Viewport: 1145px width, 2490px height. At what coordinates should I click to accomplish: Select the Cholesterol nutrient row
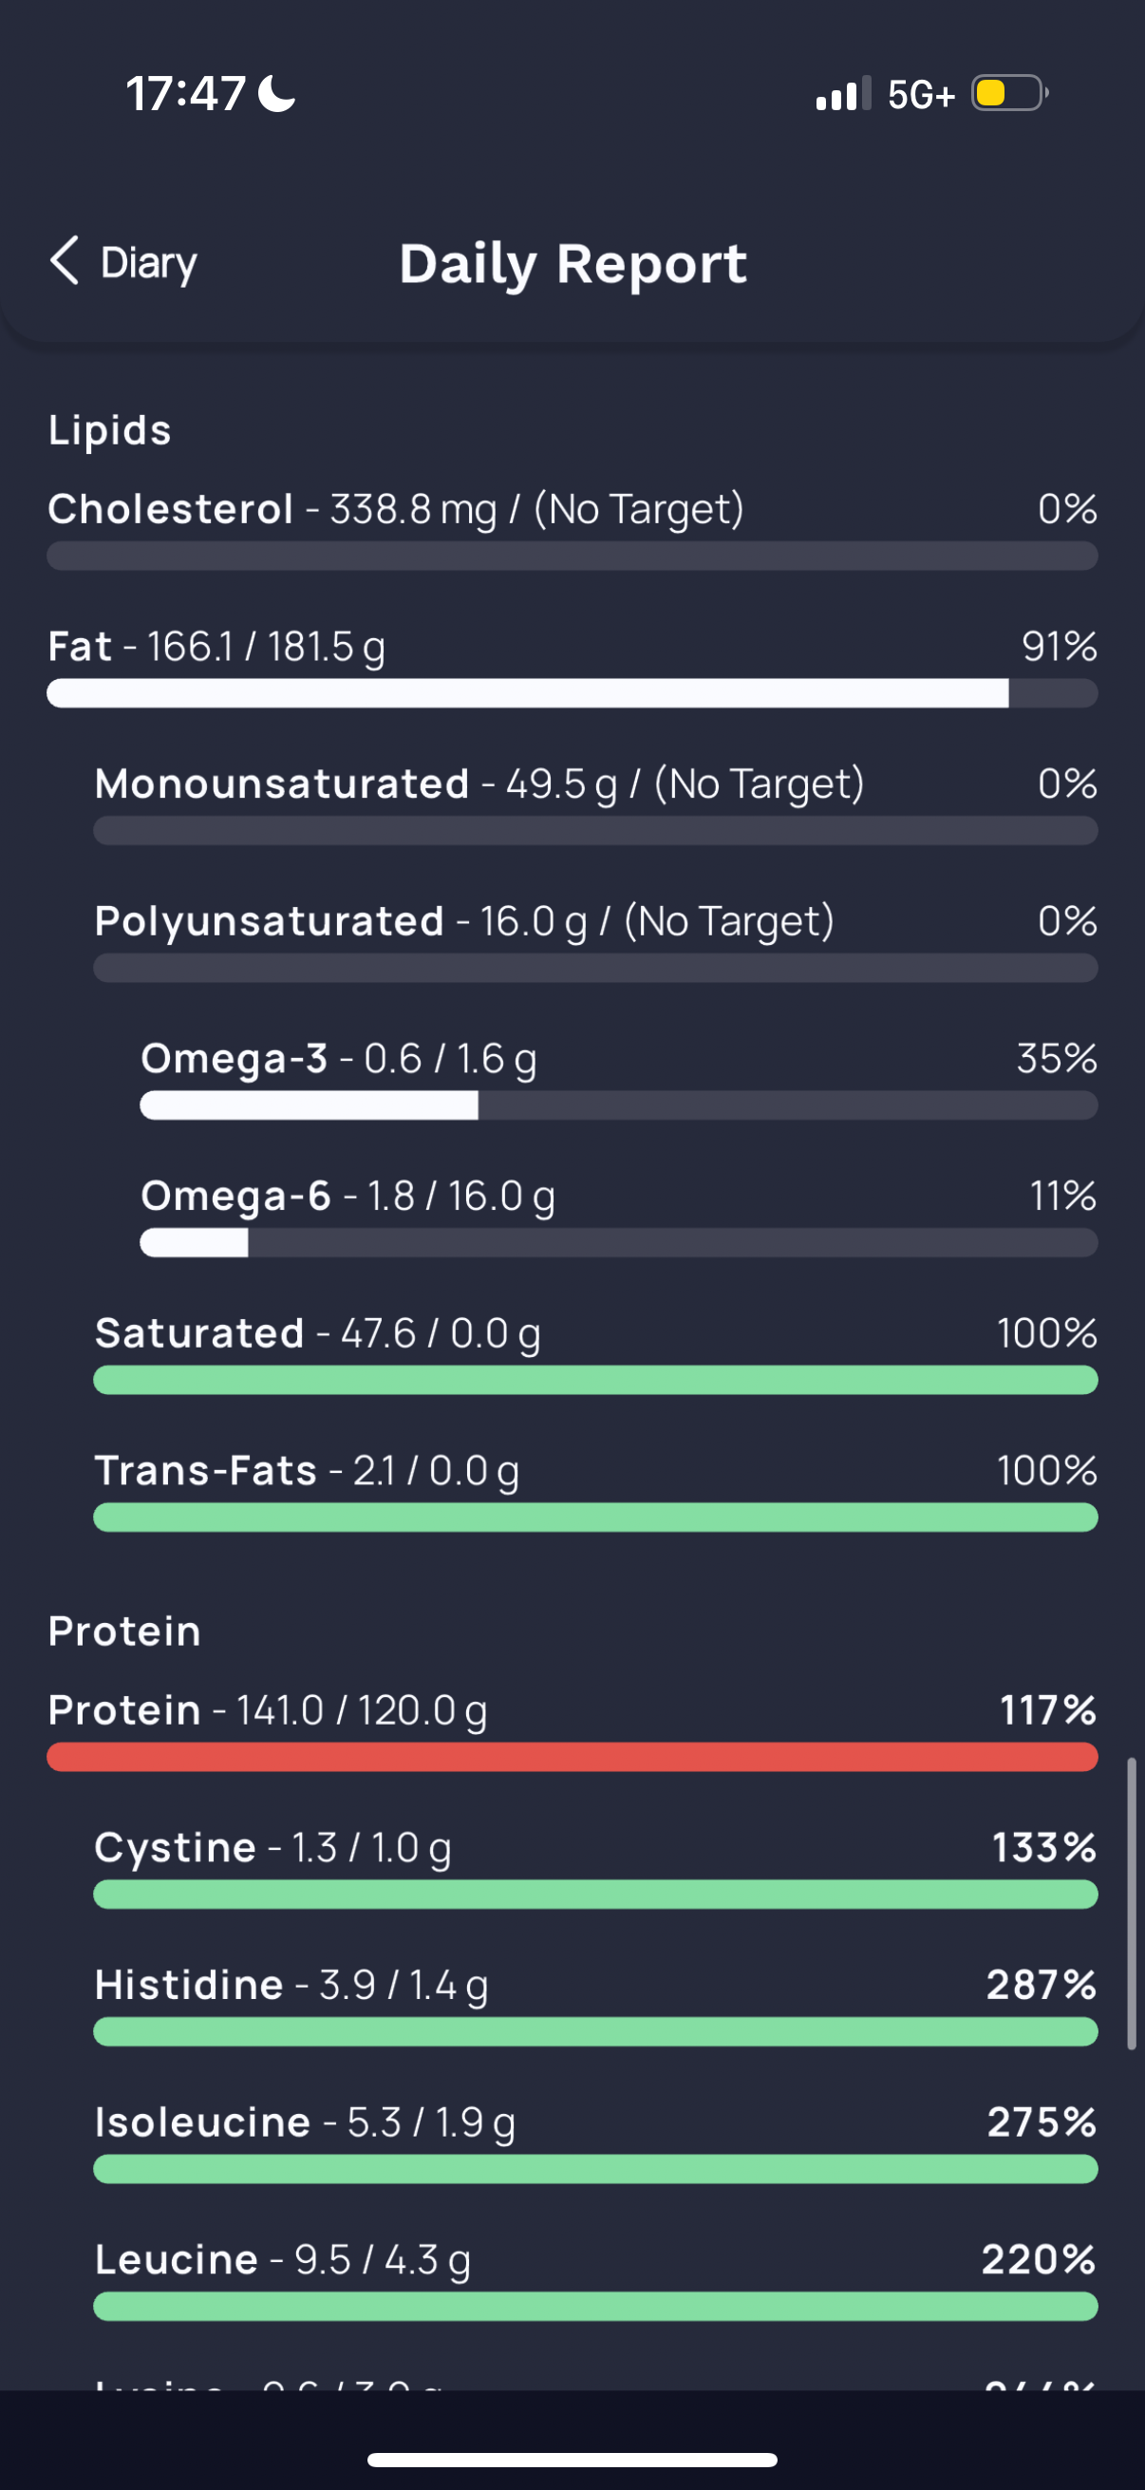[572, 529]
